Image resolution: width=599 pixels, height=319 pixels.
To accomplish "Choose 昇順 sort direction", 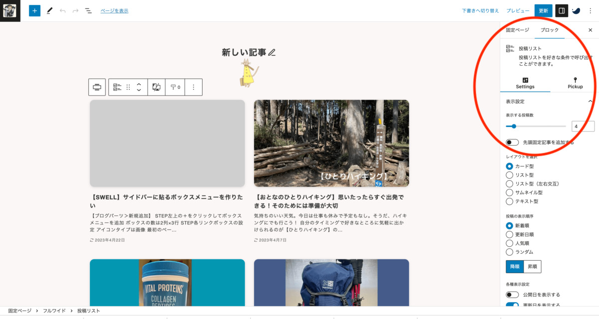I will point(532,267).
